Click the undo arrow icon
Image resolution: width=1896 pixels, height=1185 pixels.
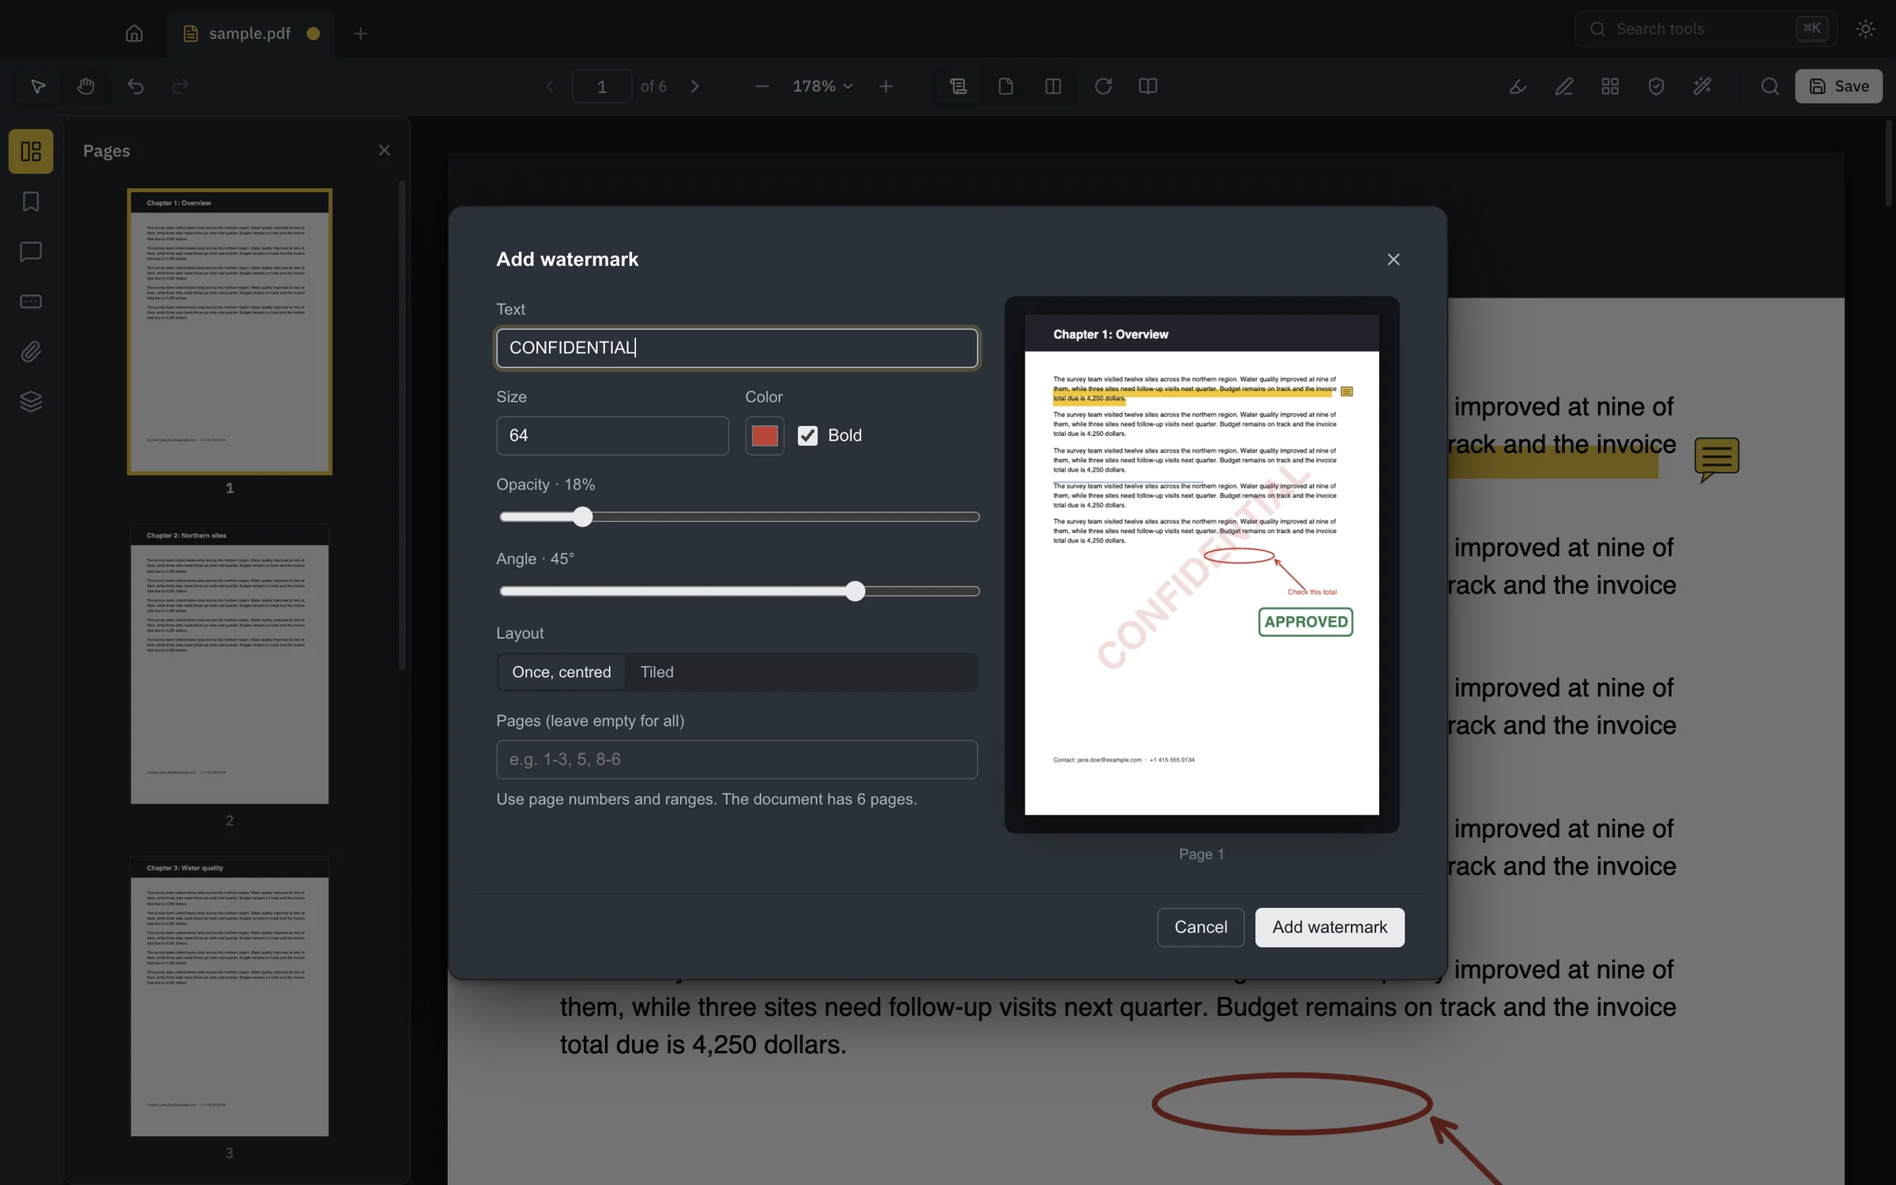(135, 86)
